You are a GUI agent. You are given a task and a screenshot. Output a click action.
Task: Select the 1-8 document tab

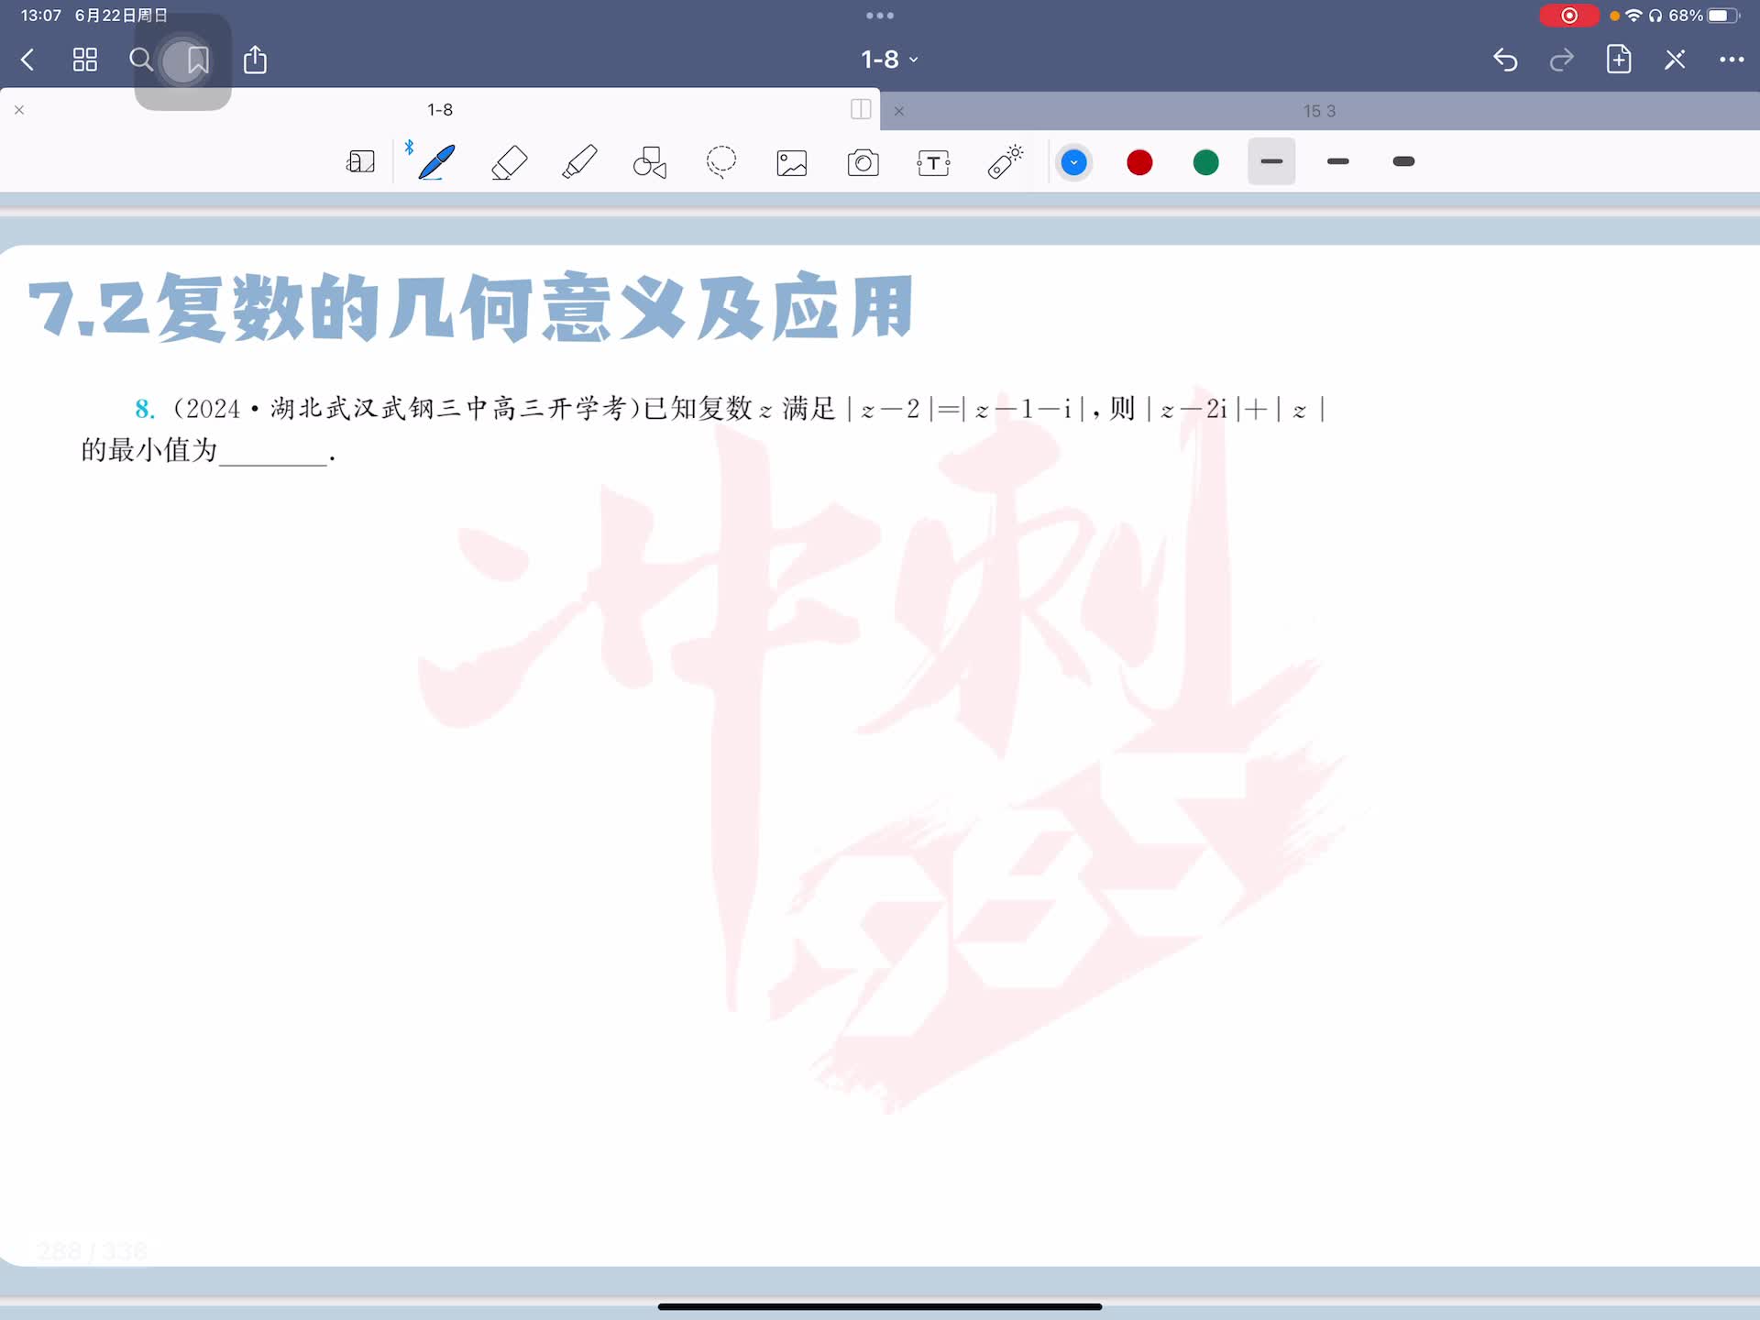pos(440,110)
